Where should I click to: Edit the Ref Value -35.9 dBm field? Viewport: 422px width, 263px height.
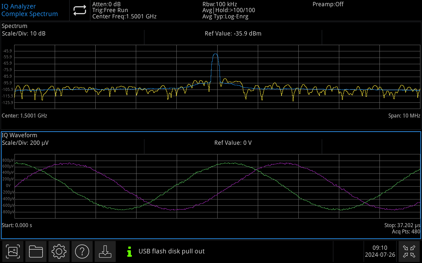[x=233, y=34]
